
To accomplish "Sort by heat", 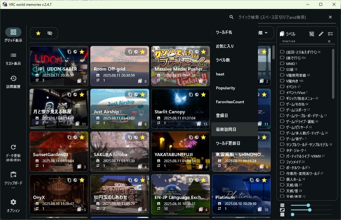I will tap(234, 74).
